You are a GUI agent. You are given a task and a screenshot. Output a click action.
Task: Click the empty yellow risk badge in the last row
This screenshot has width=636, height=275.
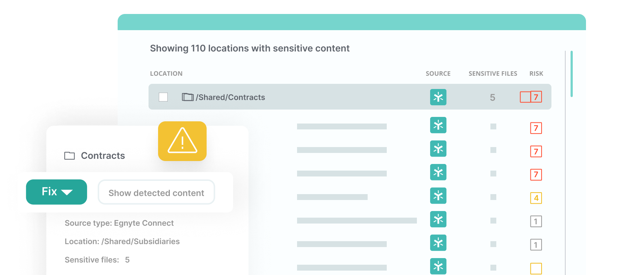click(x=536, y=268)
